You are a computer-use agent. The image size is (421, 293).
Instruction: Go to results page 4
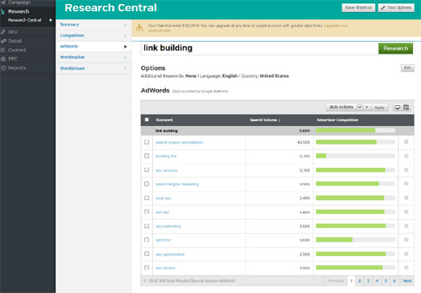coord(377,281)
